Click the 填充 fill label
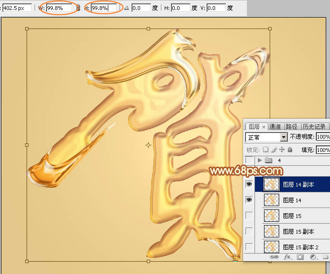330x274 pixels. 308,150
